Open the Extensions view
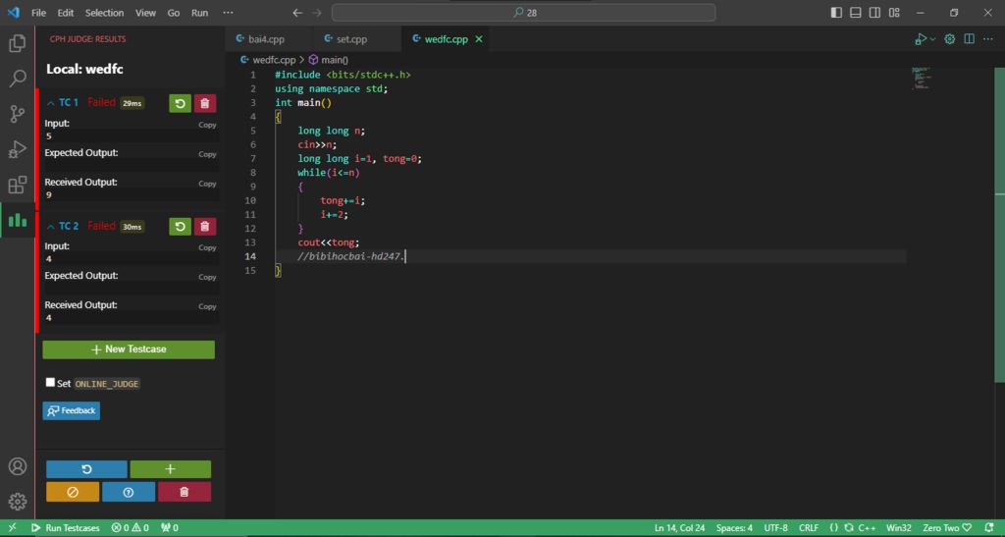The height and width of the screenshot is (537, 1005). click(x=18, y=185)
